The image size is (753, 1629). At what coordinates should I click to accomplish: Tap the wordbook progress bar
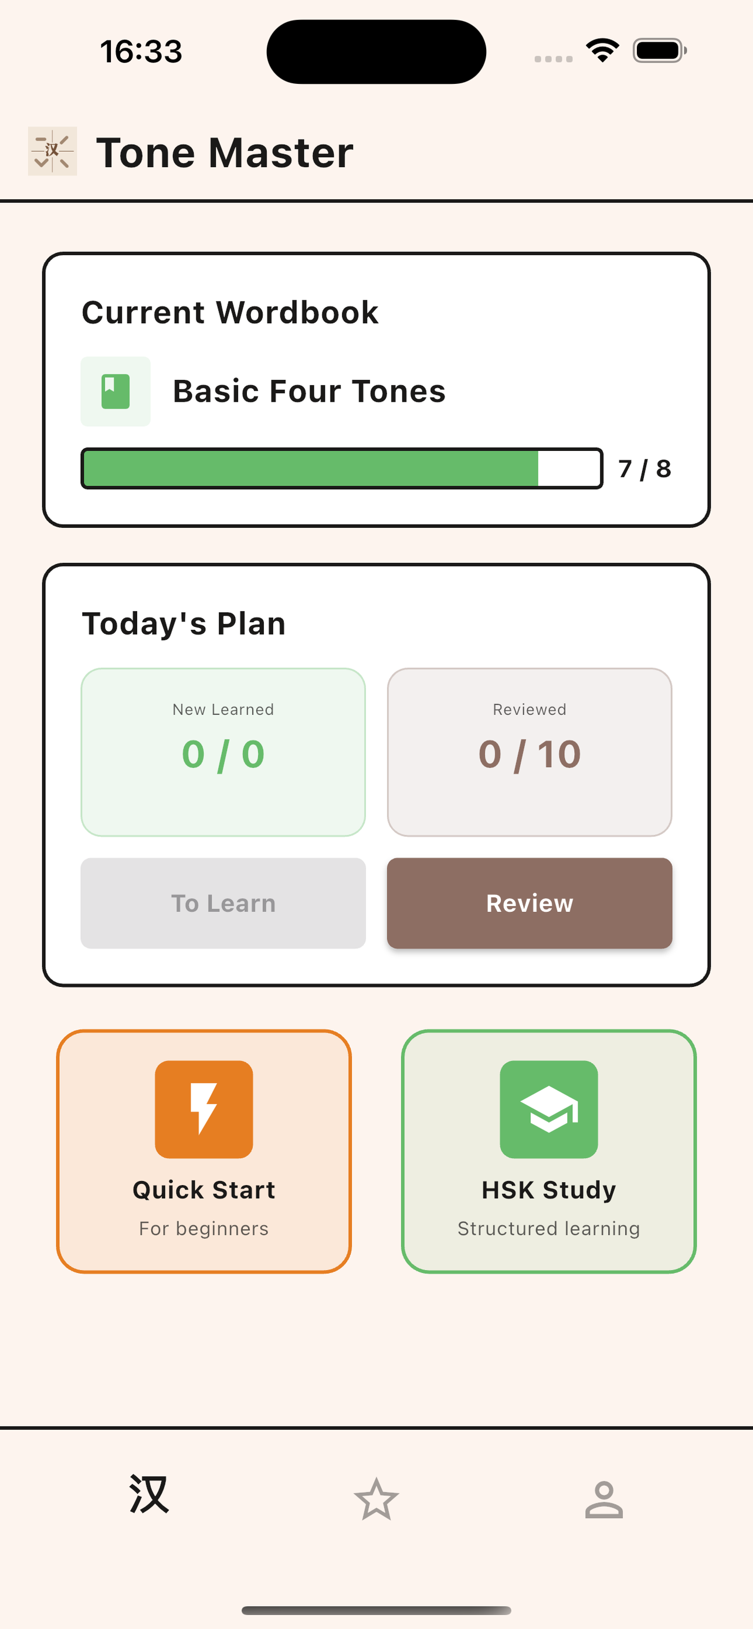[x=341, y=469]
